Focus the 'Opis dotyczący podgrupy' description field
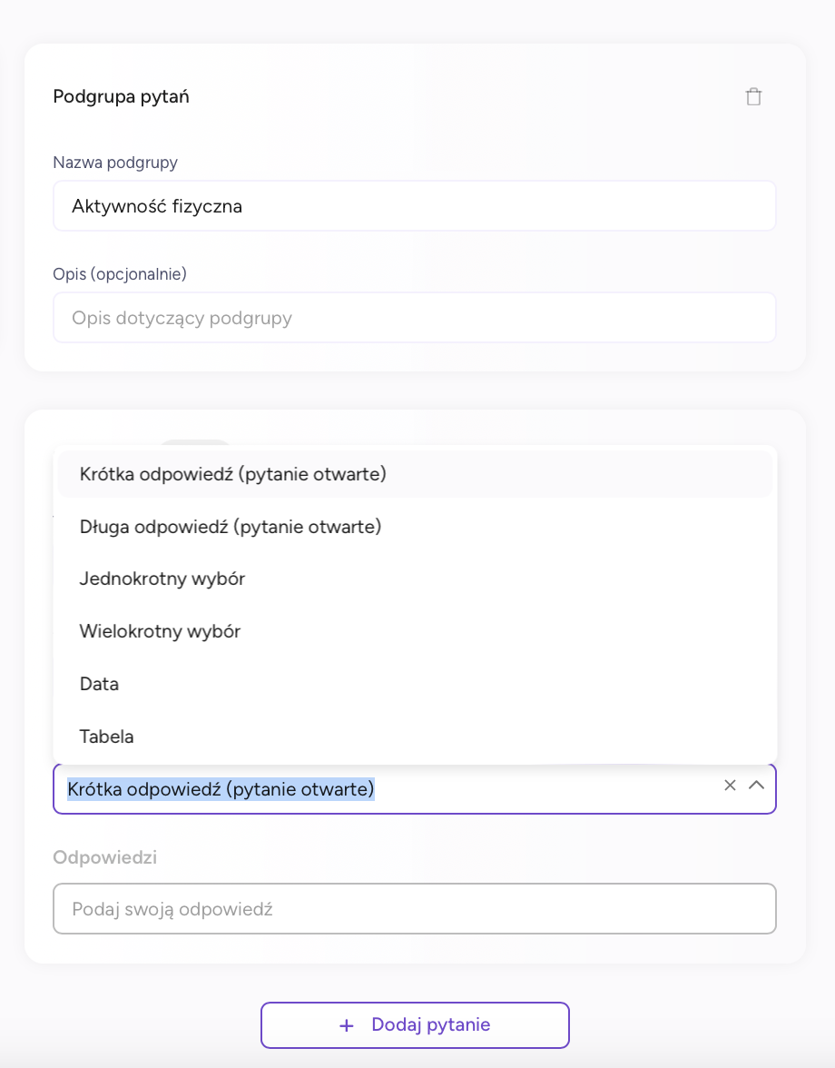This screenshot has width=835, height=1068. 415,318
